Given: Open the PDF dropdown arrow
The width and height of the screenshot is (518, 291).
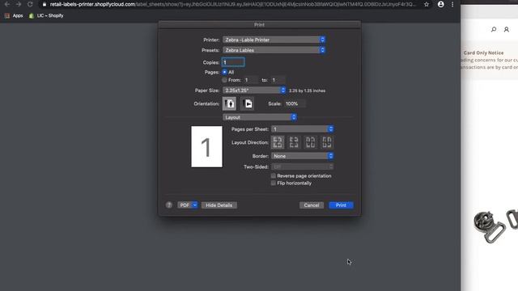Looking at the screenshot, I should [195, 205].
